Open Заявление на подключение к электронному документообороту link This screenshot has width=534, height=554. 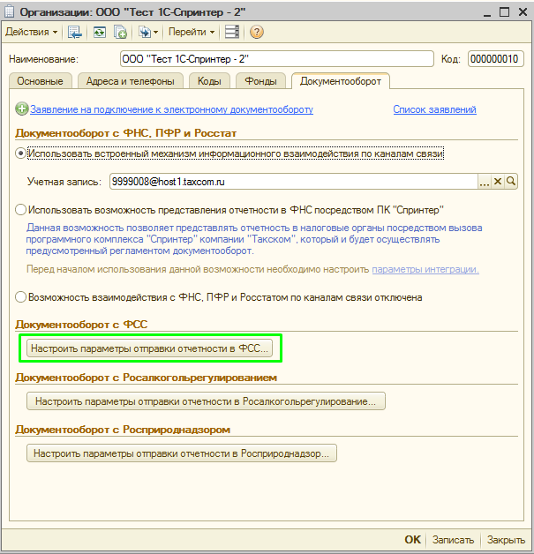click(x=171, y=109)
